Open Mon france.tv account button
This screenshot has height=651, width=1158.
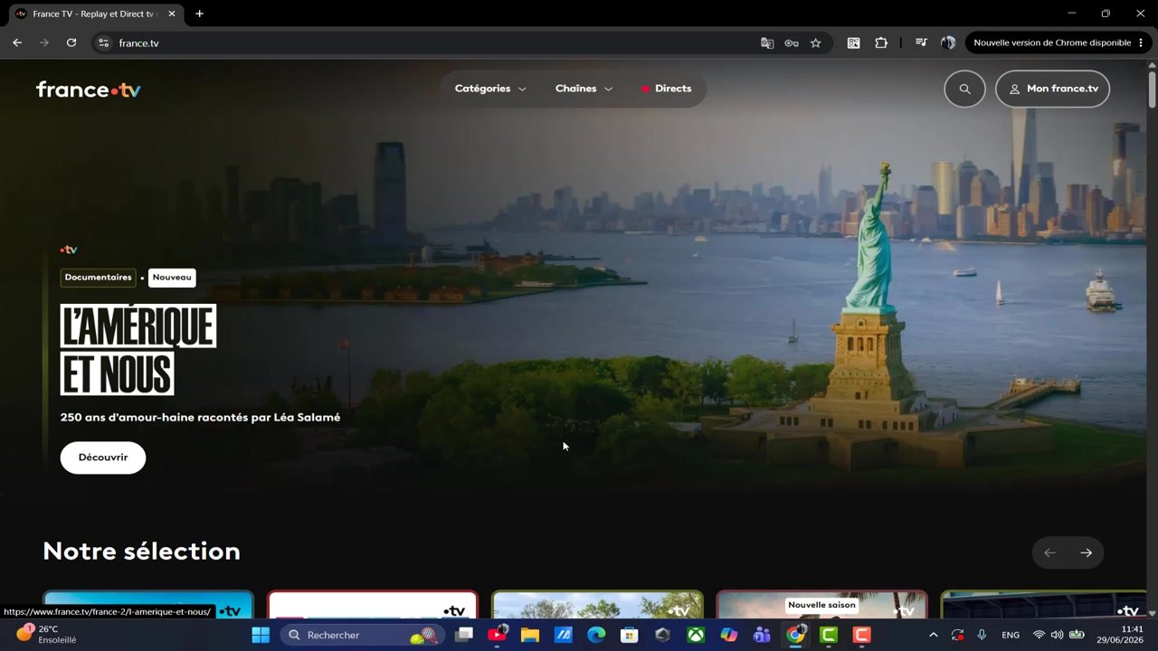[x=1052, y=89]
